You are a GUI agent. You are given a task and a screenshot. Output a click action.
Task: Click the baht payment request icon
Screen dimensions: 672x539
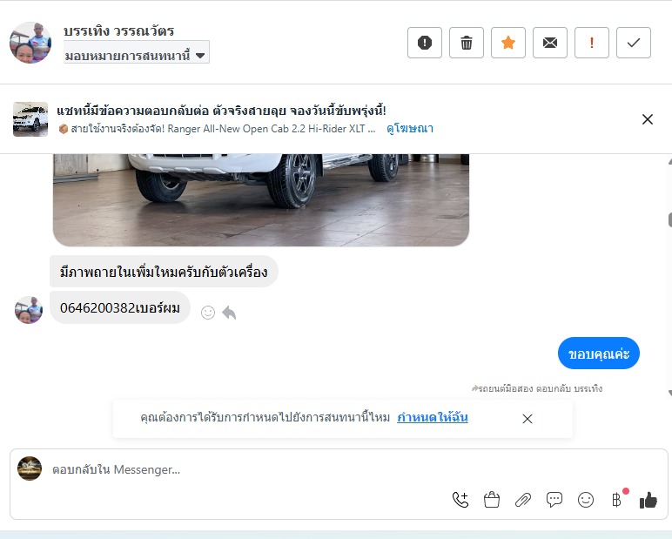(616, 500)
